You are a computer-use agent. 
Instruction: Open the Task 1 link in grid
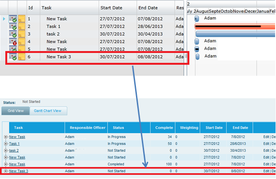14,144
